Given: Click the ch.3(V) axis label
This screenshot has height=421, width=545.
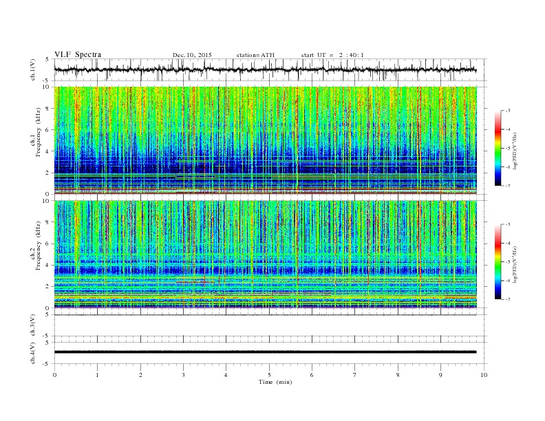Looking at the screenshot, I should point(33,325).
